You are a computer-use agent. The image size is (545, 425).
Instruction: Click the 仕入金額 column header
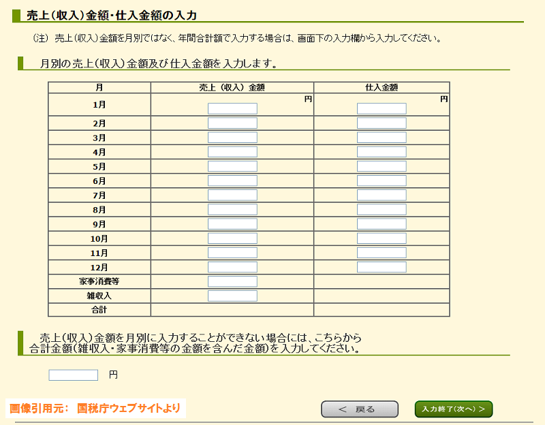(x=381, y=88)
